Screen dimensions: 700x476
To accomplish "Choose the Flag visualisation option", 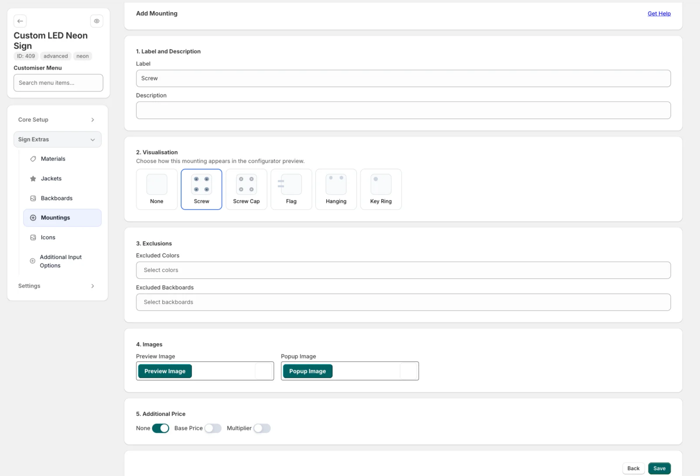I will (291, 189).
